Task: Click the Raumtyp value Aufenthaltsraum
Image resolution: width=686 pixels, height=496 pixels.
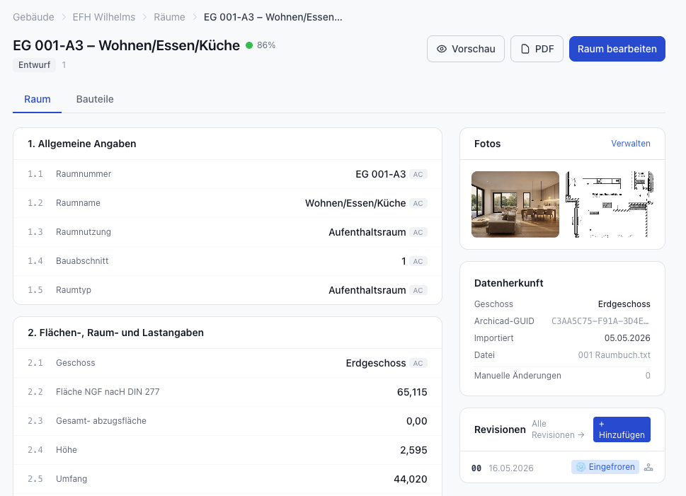Action: (x=367, y=290)
